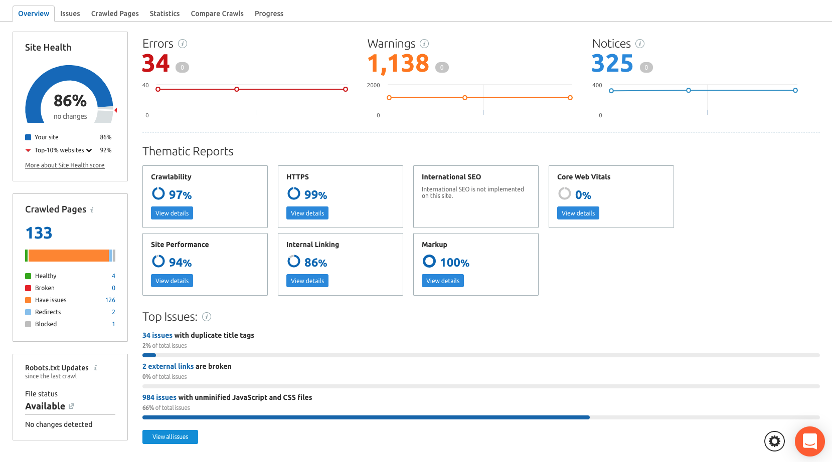832x462 pixels.
Task: Click the 34 errors total number
Action: [x=156, y=64]
